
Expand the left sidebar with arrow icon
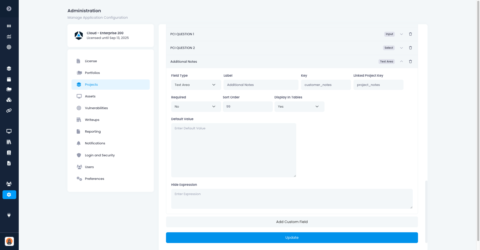[9, 9]
